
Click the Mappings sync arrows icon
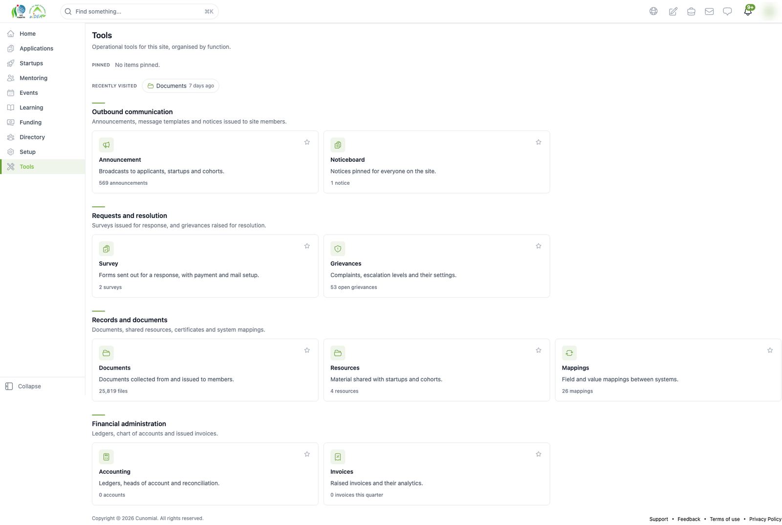coord(569,353)
